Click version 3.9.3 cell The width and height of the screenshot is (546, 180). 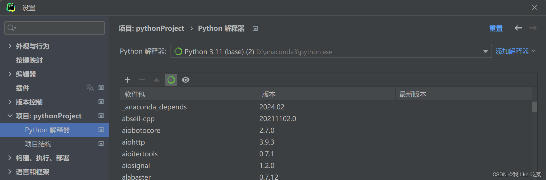267,142
